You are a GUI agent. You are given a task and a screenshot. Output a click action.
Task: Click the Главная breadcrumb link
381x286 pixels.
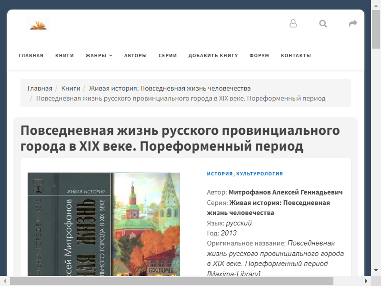[x=40, y=88]
